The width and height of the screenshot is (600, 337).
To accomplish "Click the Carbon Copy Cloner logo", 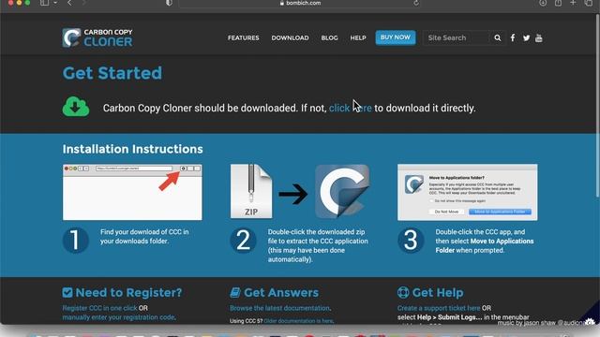I will (97, 37).
